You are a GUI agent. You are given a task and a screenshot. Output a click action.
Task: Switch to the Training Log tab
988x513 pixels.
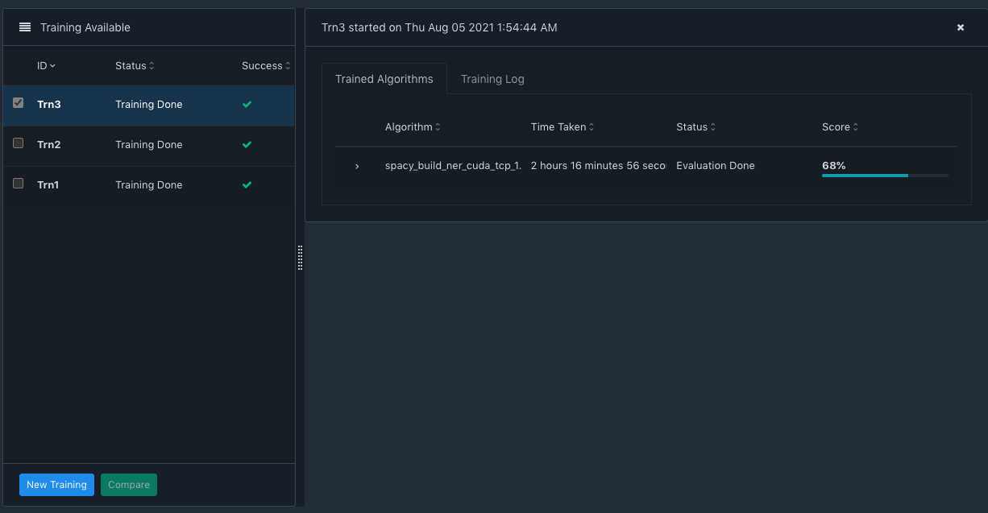[x=492, y=79]
